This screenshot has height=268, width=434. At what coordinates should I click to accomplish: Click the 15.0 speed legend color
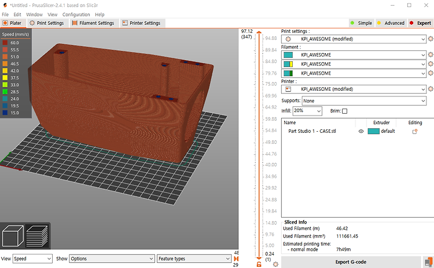pos(5,113)
